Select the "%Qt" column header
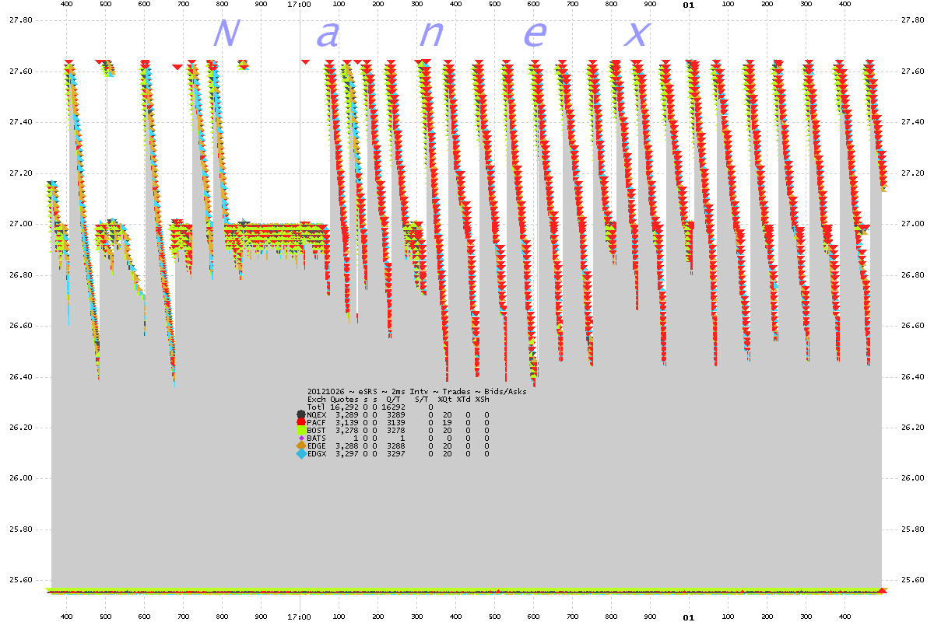 445,399
